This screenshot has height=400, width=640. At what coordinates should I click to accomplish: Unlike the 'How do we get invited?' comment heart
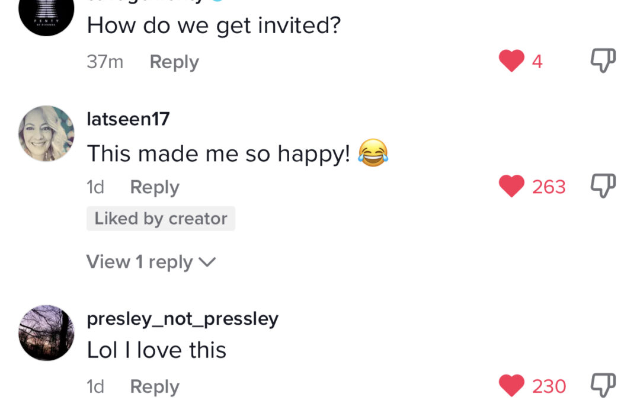(x=511, y=60)
